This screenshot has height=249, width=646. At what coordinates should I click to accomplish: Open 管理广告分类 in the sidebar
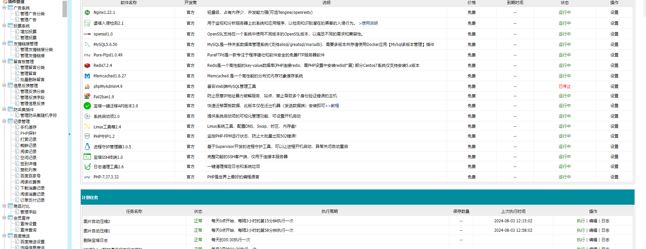(32, 14)
